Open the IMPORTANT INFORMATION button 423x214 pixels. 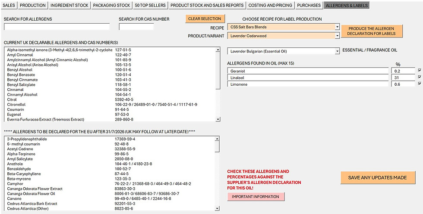tap(256, 196)
